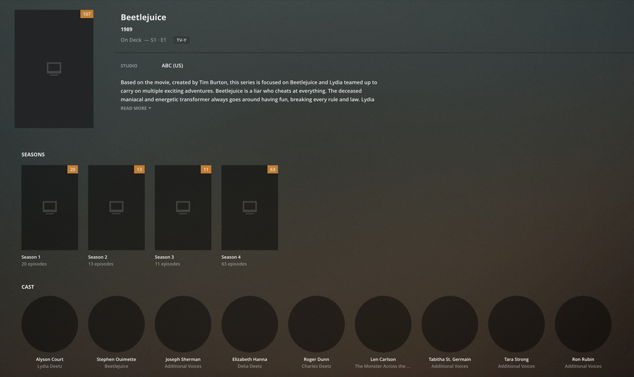This screenshot has width=634, height=377.
Task: Click the Roger Dunn name link
Action: 316,359
